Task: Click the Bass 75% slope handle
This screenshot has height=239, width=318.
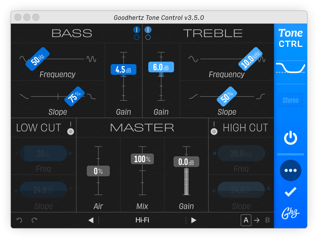Action: 74,96
